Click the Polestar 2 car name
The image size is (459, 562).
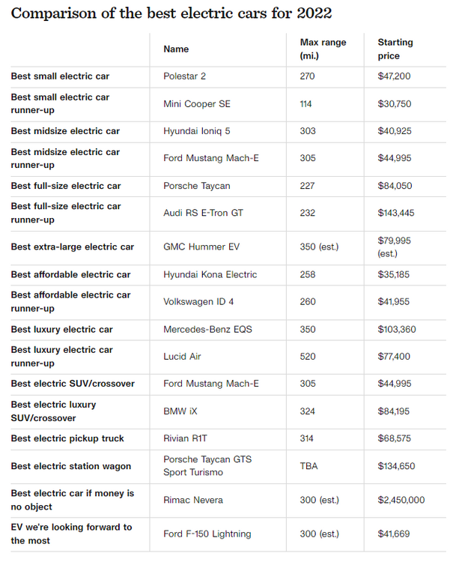[186, 76]
